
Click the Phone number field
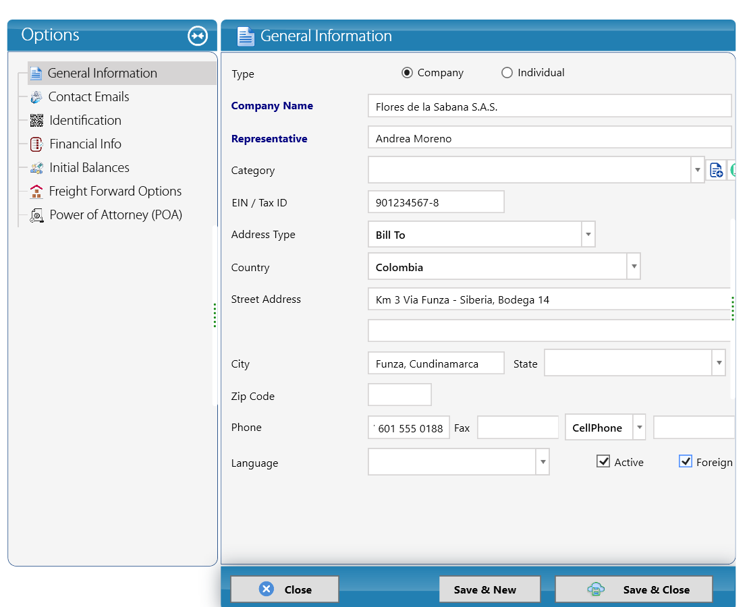click(x=409, y=428)
